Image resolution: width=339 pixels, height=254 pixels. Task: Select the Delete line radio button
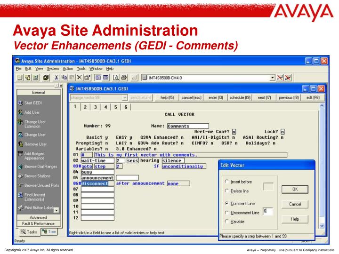(x=226, y=191)
